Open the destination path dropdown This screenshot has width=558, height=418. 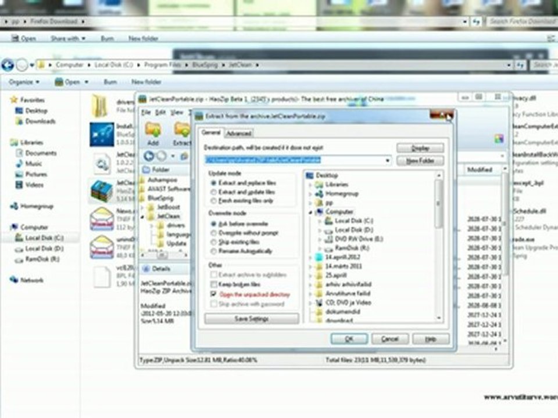[387, 160]
